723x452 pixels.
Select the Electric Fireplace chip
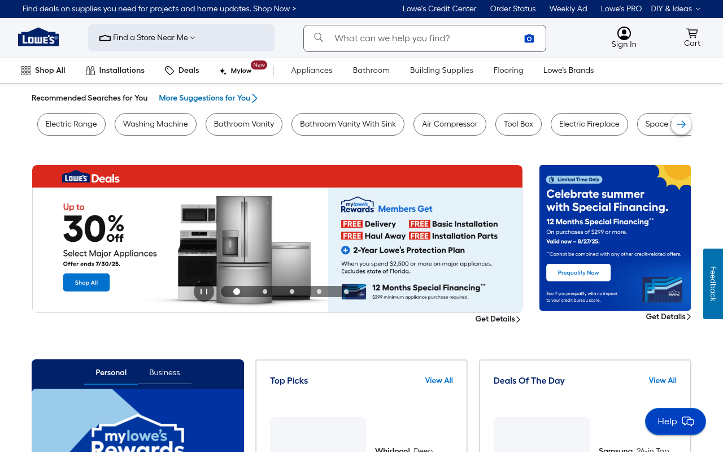tap(589, 124)
